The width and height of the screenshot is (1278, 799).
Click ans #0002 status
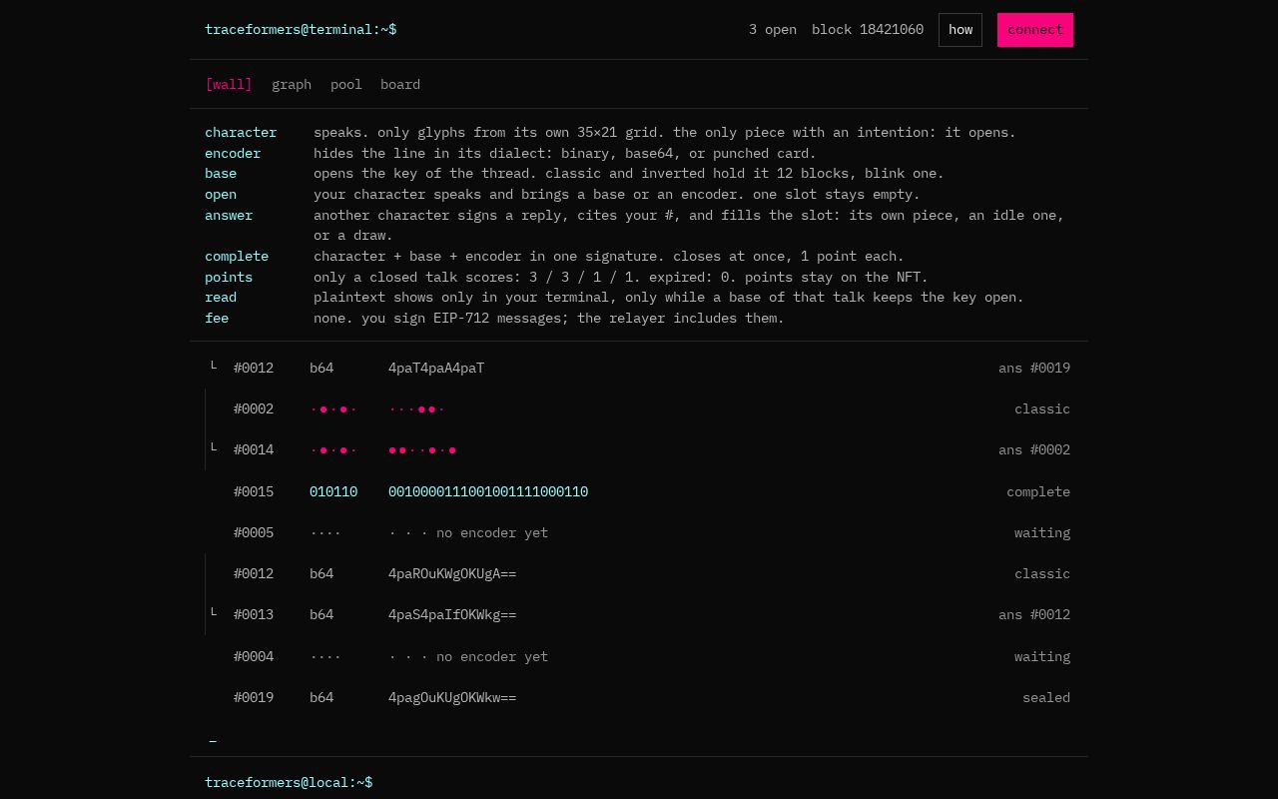tap(1034, 449)
